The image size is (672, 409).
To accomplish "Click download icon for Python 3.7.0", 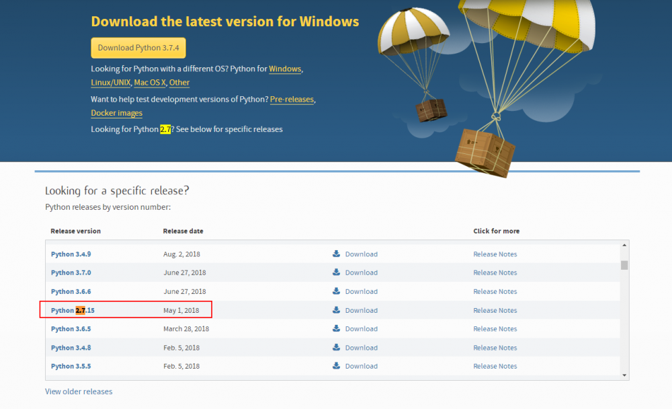I will pyautogui.click(x=337, y=272).
